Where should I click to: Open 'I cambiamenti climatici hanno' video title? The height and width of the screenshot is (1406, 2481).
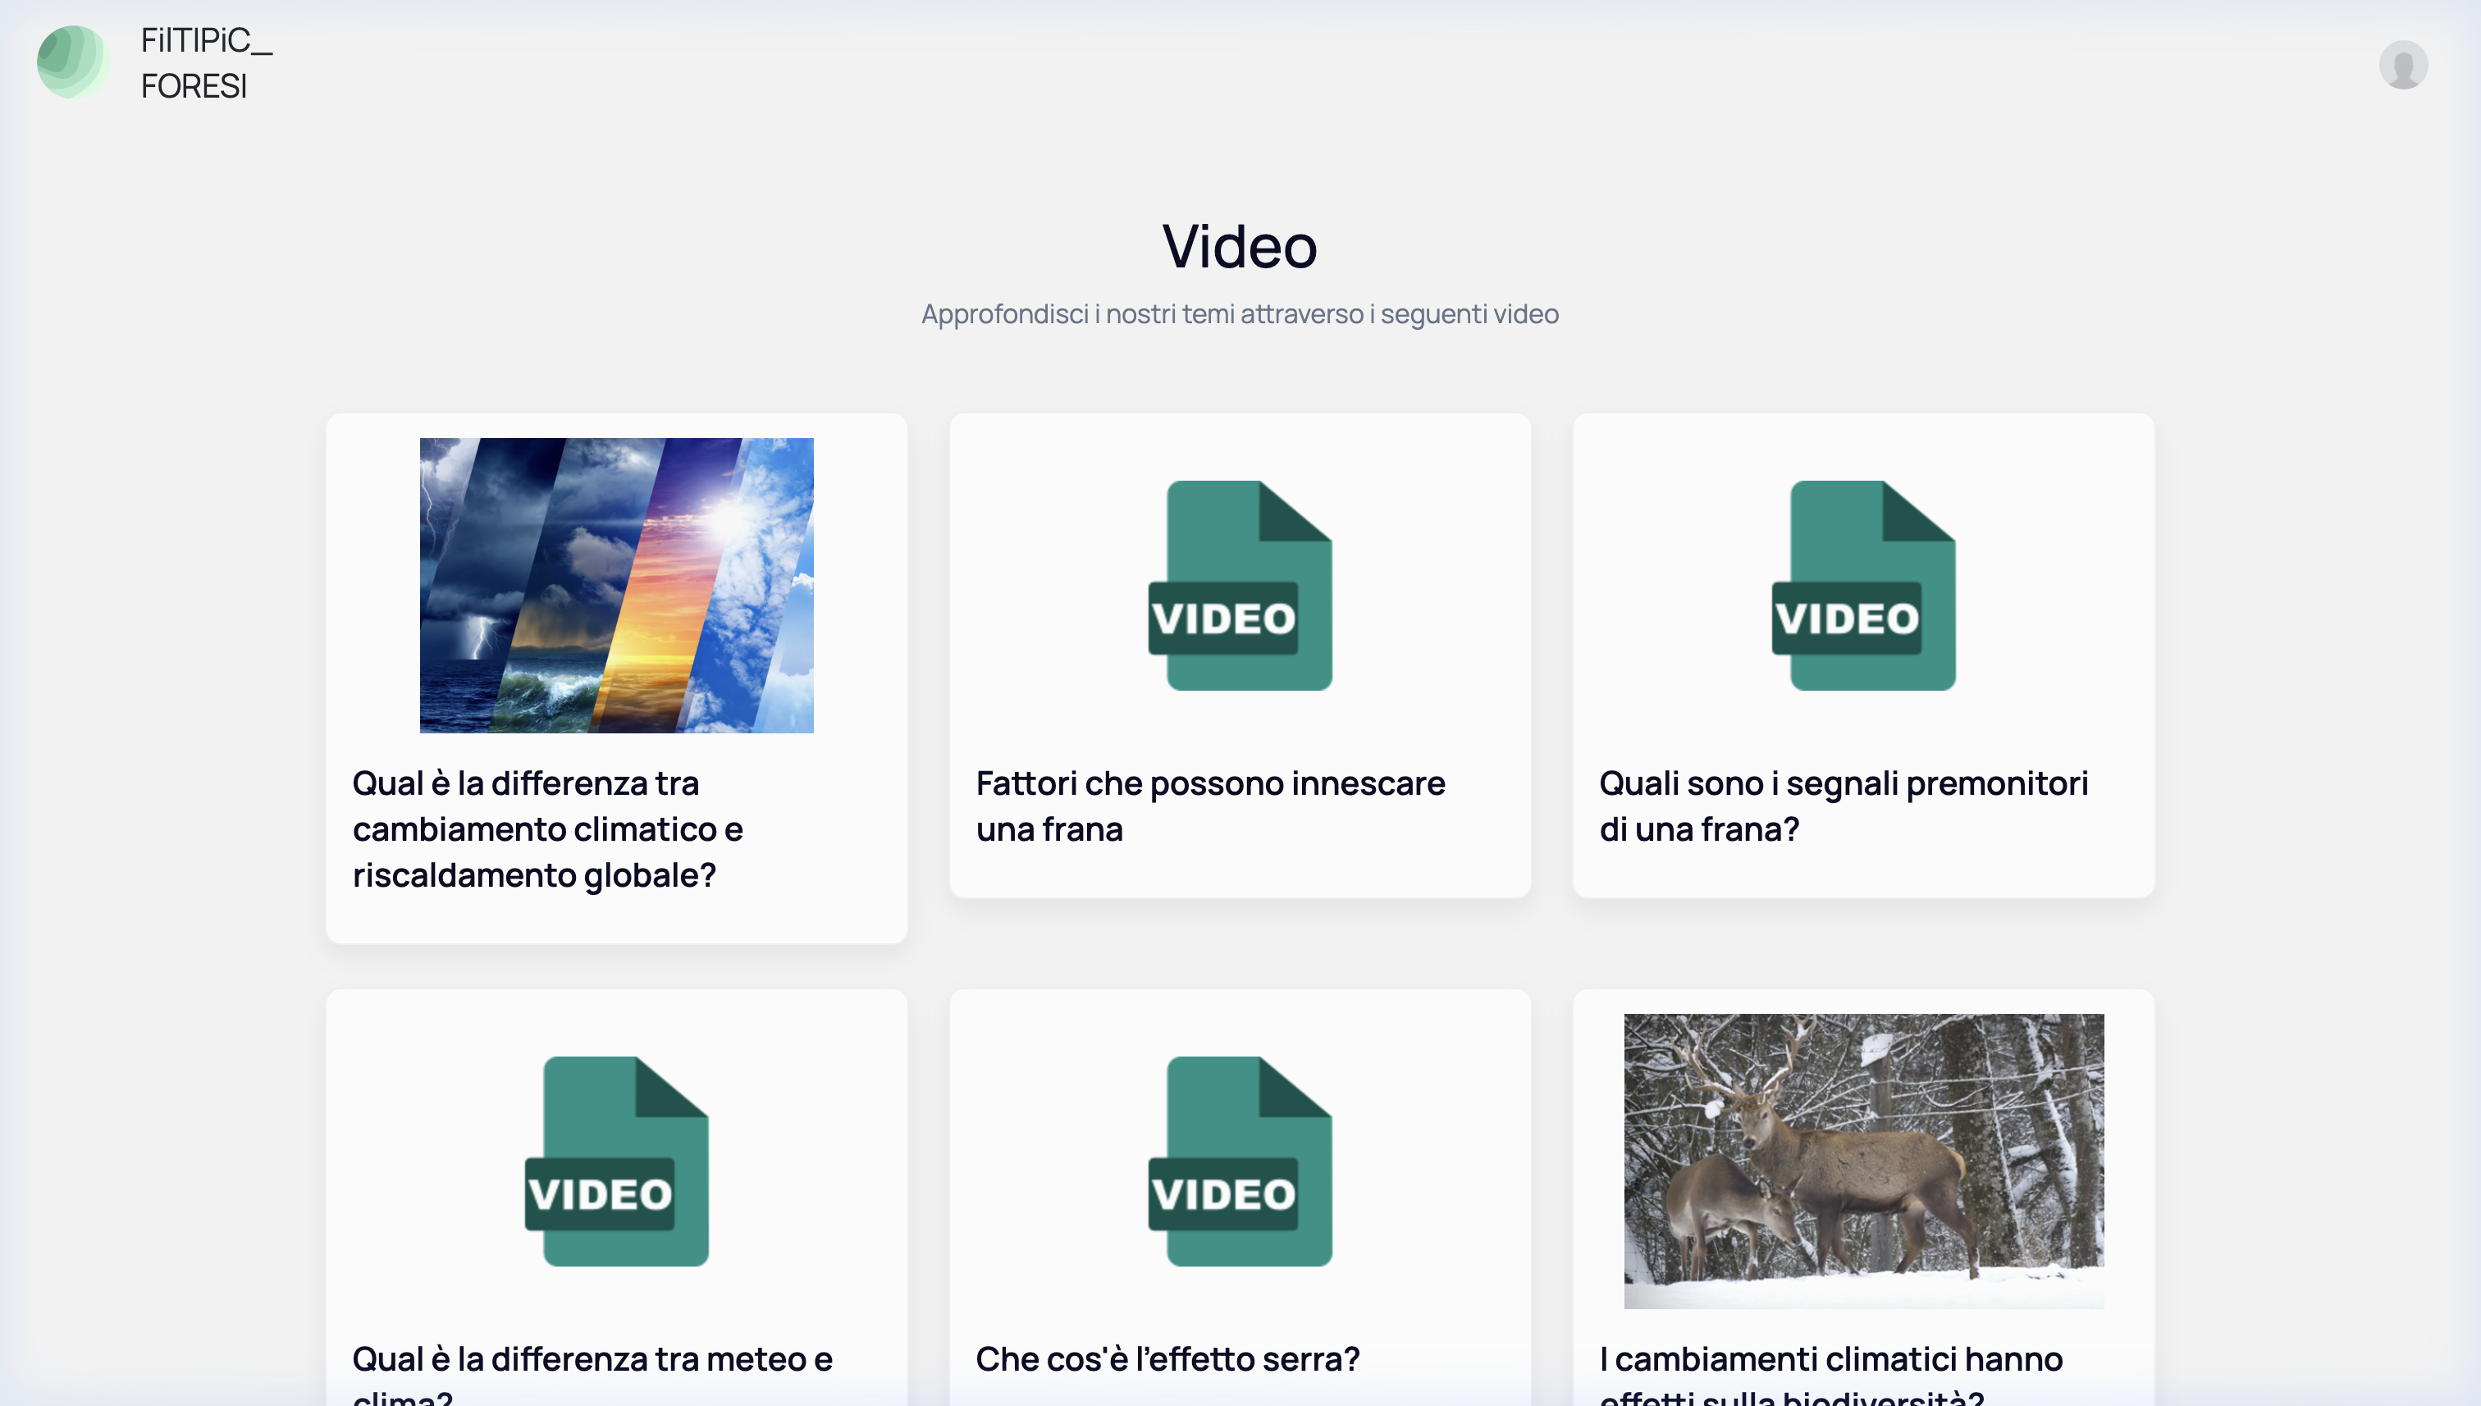point(1831,1373)
